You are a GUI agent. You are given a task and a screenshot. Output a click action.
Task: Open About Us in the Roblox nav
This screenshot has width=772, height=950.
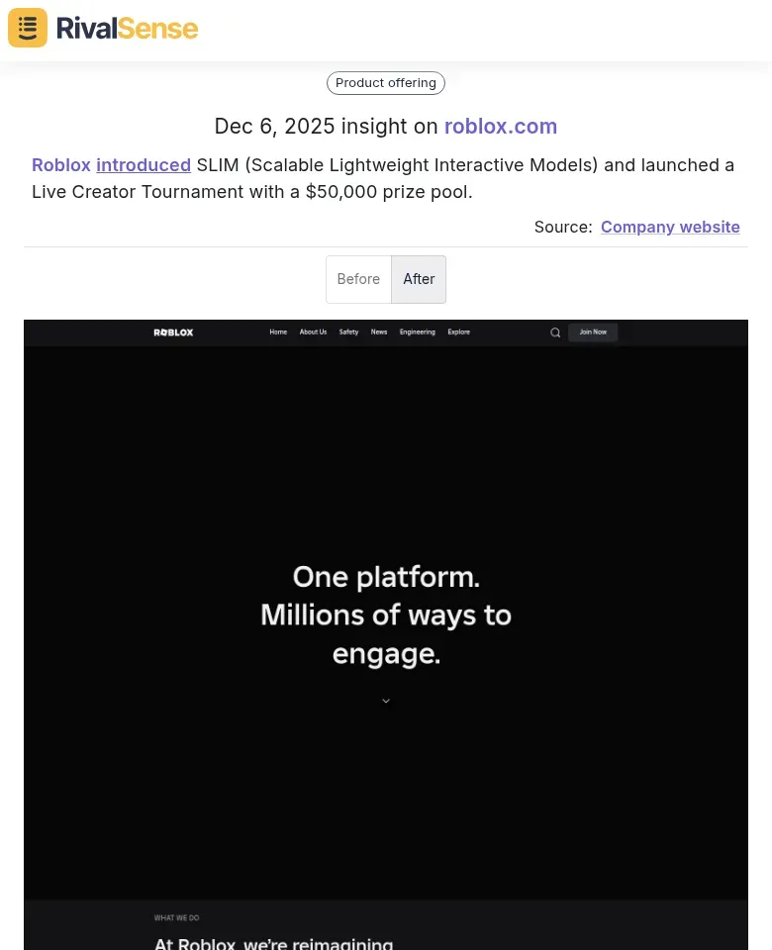point(313,332)
